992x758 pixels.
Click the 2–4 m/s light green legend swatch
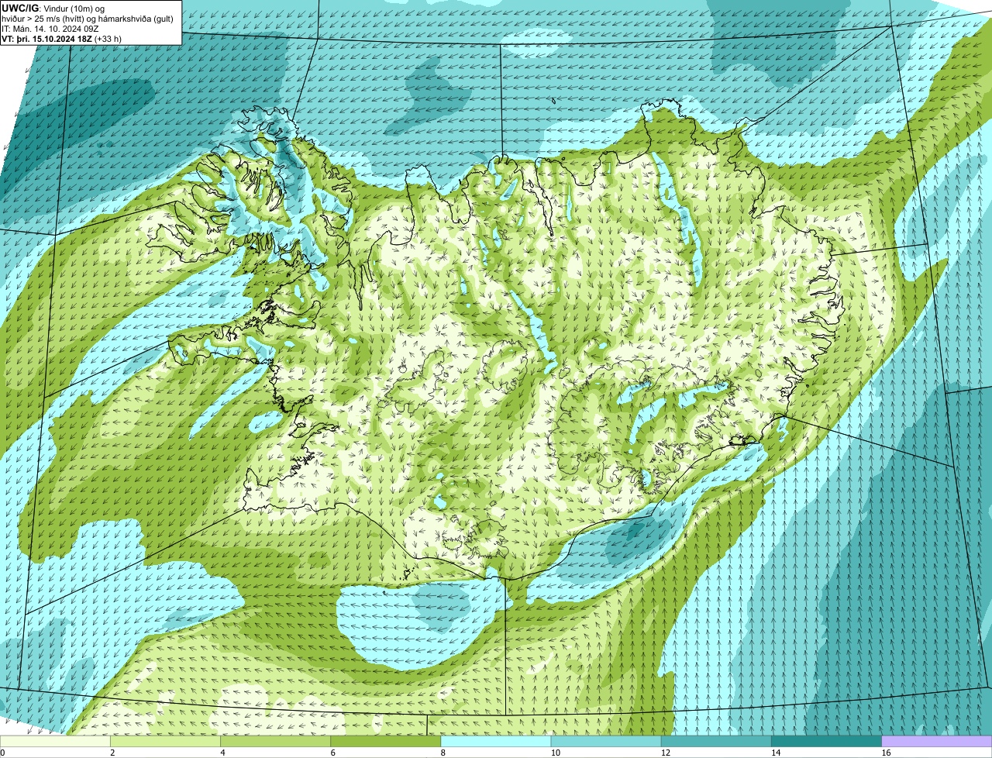[x=166, y=741]
